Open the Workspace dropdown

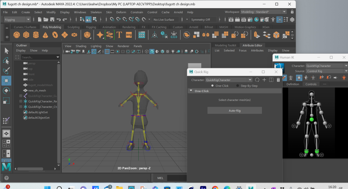[x=263, y=12]
